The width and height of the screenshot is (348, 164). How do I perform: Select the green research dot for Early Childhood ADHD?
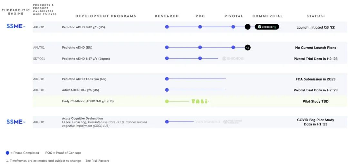(167, 101)
